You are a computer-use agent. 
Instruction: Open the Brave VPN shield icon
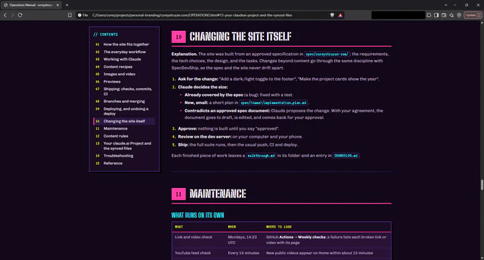coord(459,15)
